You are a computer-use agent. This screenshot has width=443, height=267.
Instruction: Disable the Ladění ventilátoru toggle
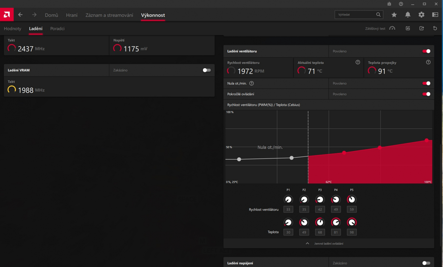pos(426,51)
